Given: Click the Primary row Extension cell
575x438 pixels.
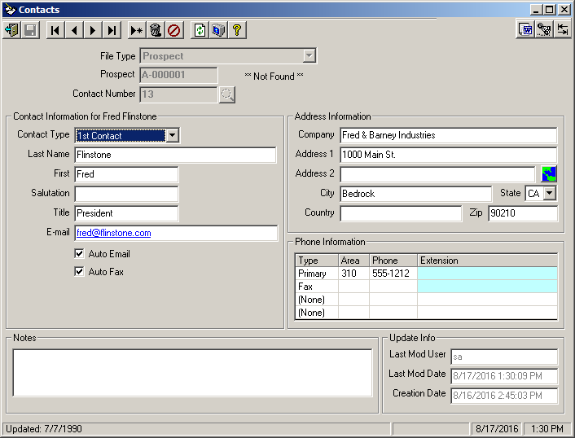Looking at the screenshot, I should click(x=487, y=274).
